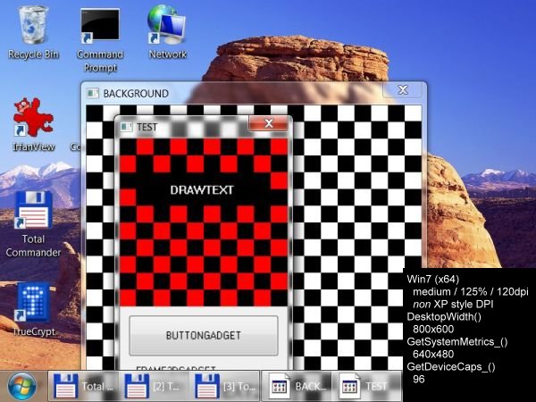This screenshot has width=536, height=402.
Task: Click the DRAWTEXT label in the canvas
Action: pos(202,189)
